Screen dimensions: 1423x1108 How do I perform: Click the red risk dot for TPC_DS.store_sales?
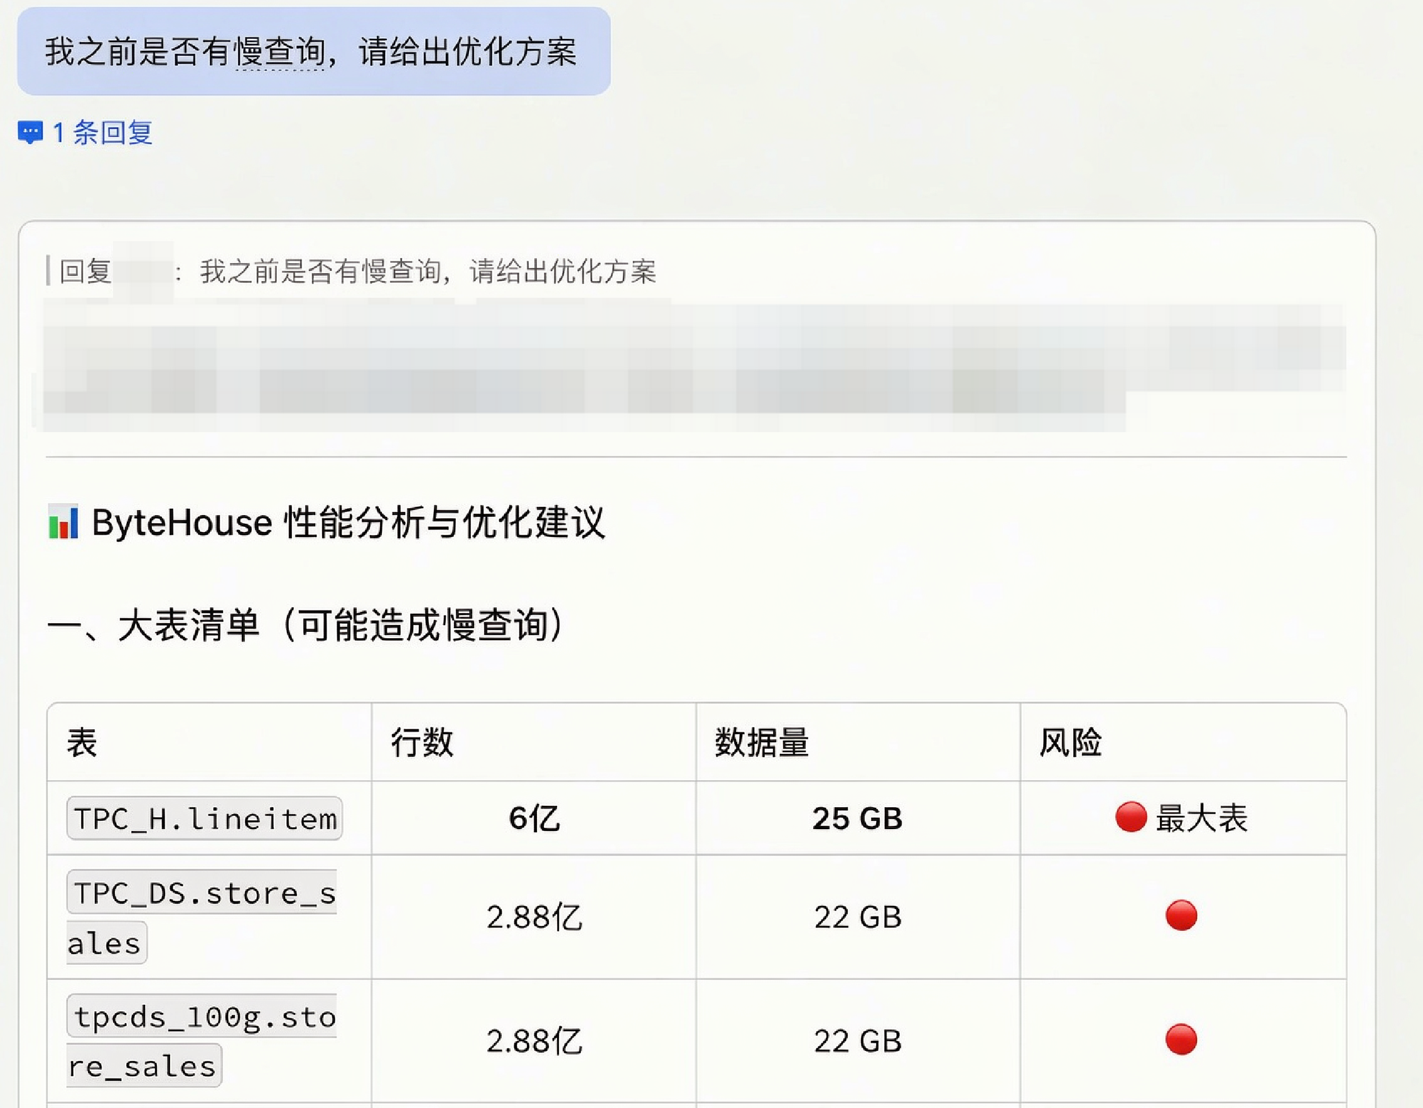coord(1181,916)
